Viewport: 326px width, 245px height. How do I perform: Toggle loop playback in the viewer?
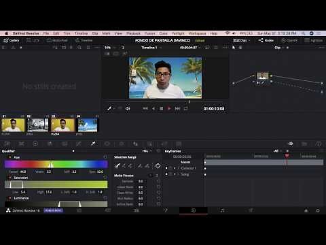185,108
